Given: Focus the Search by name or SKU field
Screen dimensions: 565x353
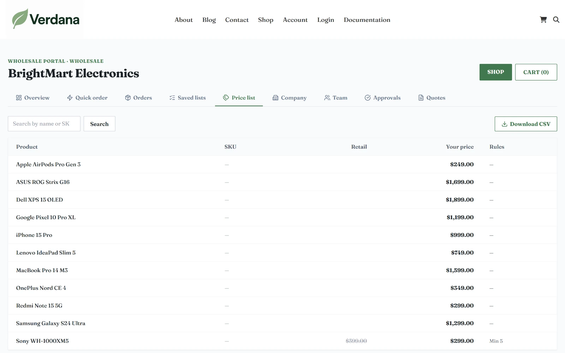Looking at the screenshot, I should pyautogui.click(x=44, y=124).
